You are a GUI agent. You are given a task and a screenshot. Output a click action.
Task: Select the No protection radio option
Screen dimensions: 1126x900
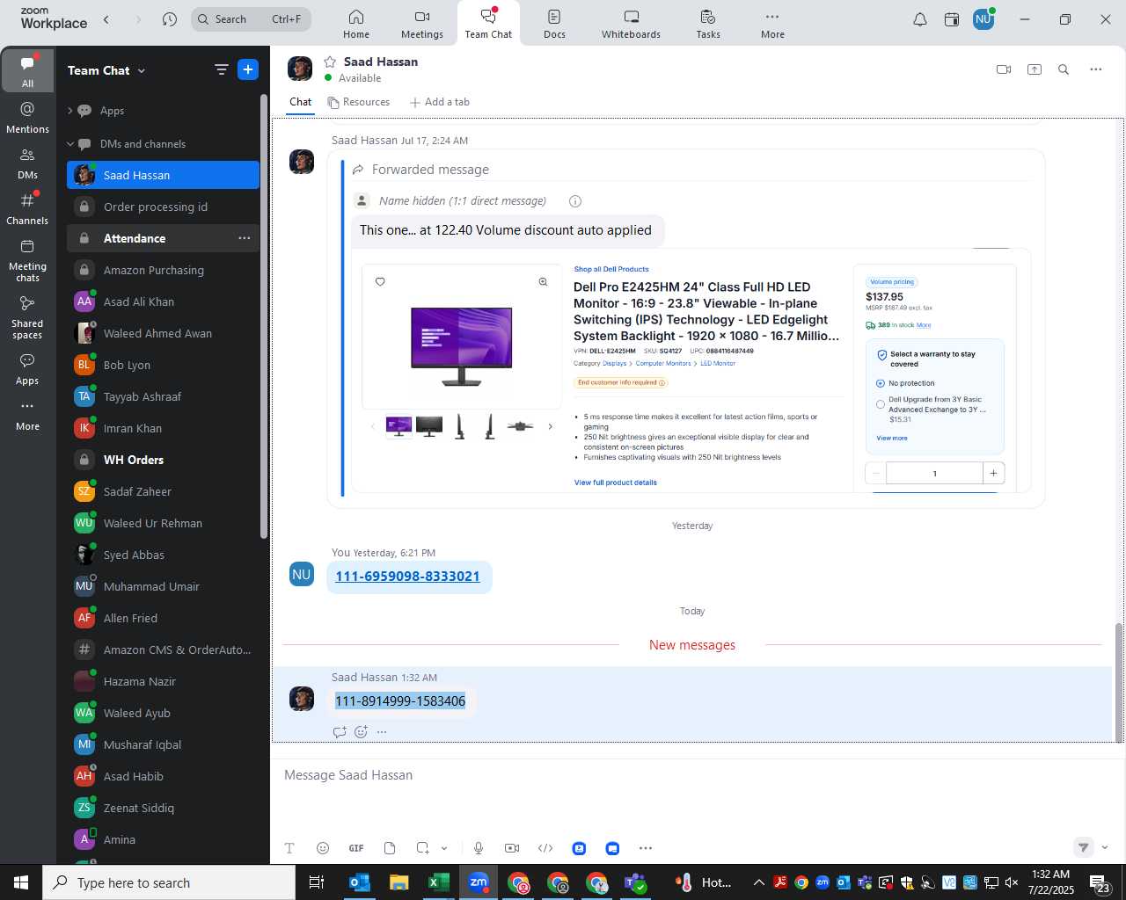click(881, 383)
